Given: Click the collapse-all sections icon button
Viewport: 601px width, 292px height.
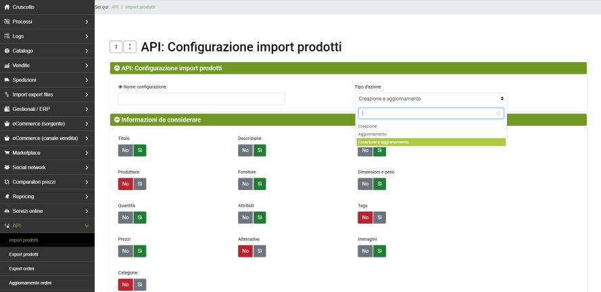Looking at the screenshot, I should click(116, 47).
